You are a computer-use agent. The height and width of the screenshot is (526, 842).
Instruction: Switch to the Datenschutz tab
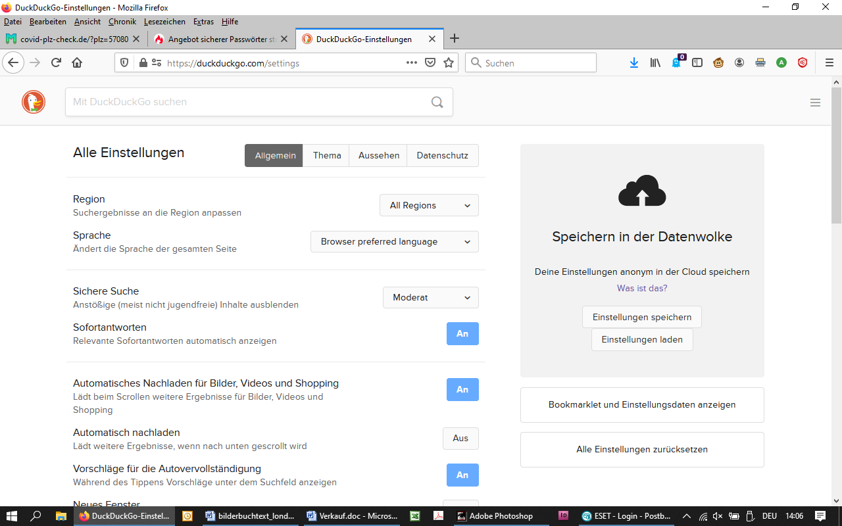[x=442, y=156]
